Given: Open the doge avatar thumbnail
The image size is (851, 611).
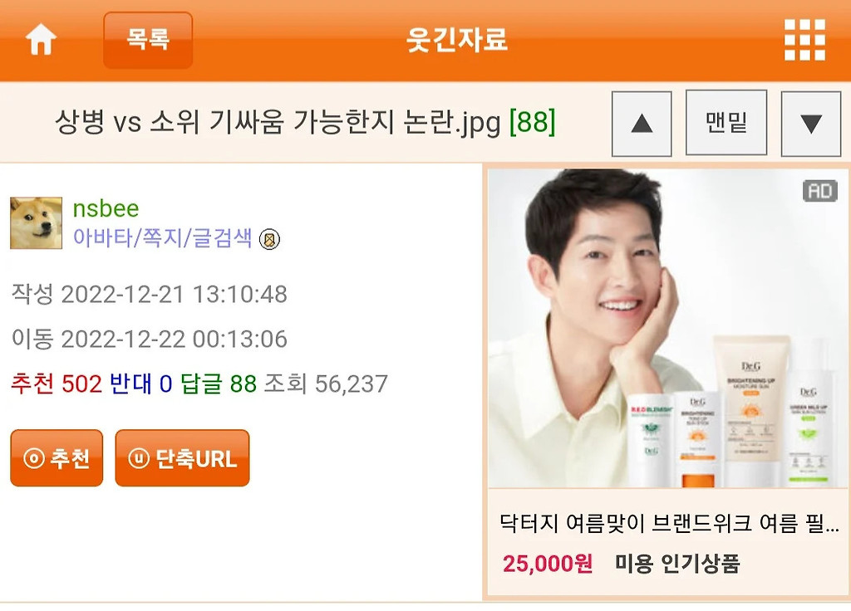Looking at the screenshot, I should click(x=36, y=222).
